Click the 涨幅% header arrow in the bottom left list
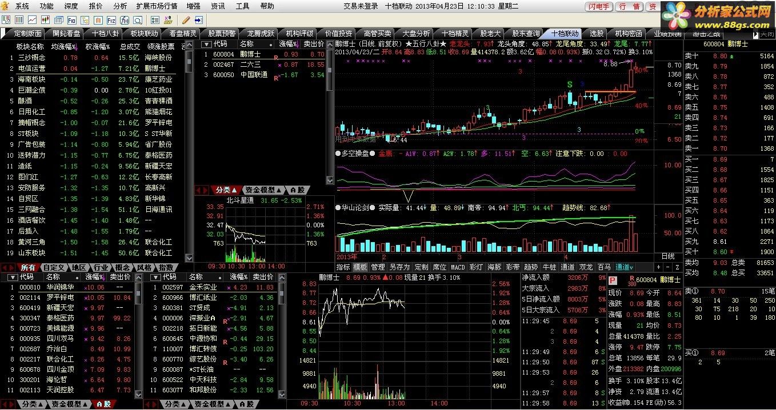Image resolution: width=776 pixels, height=410 pixels. pos(103,277)
